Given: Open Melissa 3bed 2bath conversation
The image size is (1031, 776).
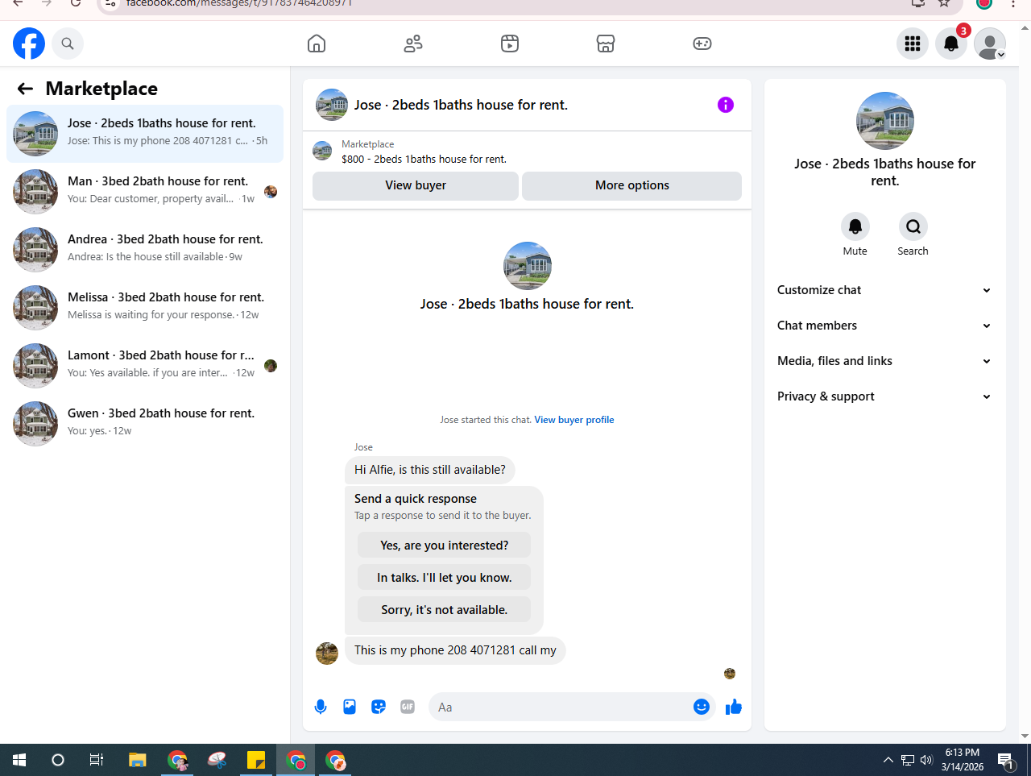Looking at the screenshot, I should [145, 308].
